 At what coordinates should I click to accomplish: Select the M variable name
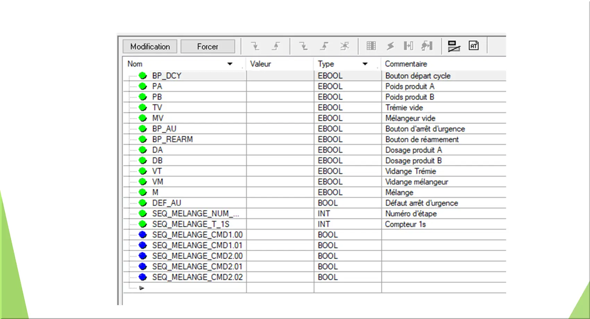tap(155, 192)
